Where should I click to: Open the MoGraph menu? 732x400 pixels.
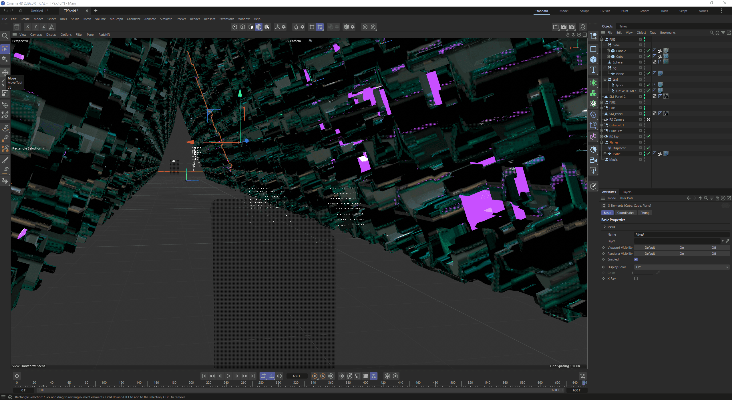coord(116,19)
